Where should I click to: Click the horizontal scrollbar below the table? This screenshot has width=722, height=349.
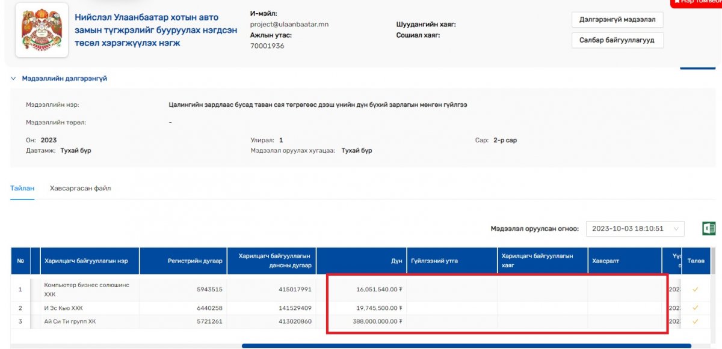pyautogui.click(x=466, y=345)
